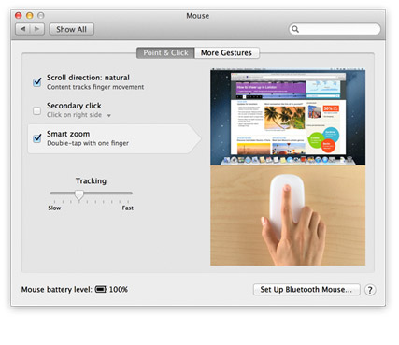Click the forward navigation arrow
399x345 pixels.
37,29
